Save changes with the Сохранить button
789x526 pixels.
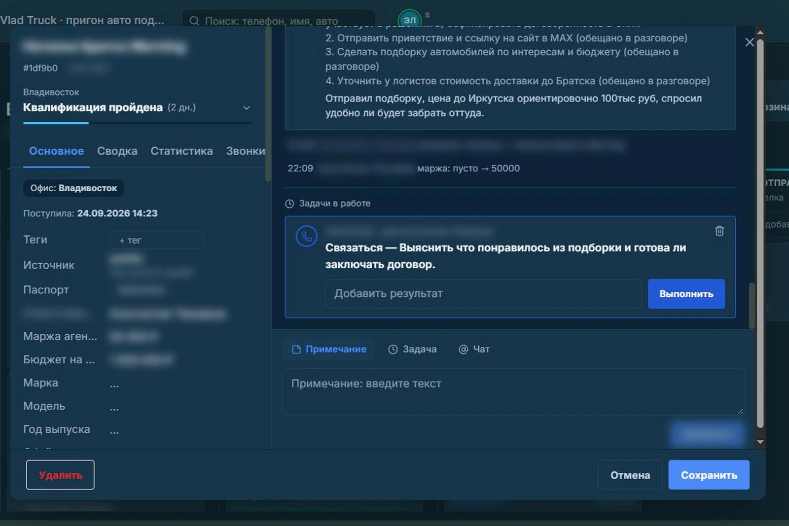[709, 475]
